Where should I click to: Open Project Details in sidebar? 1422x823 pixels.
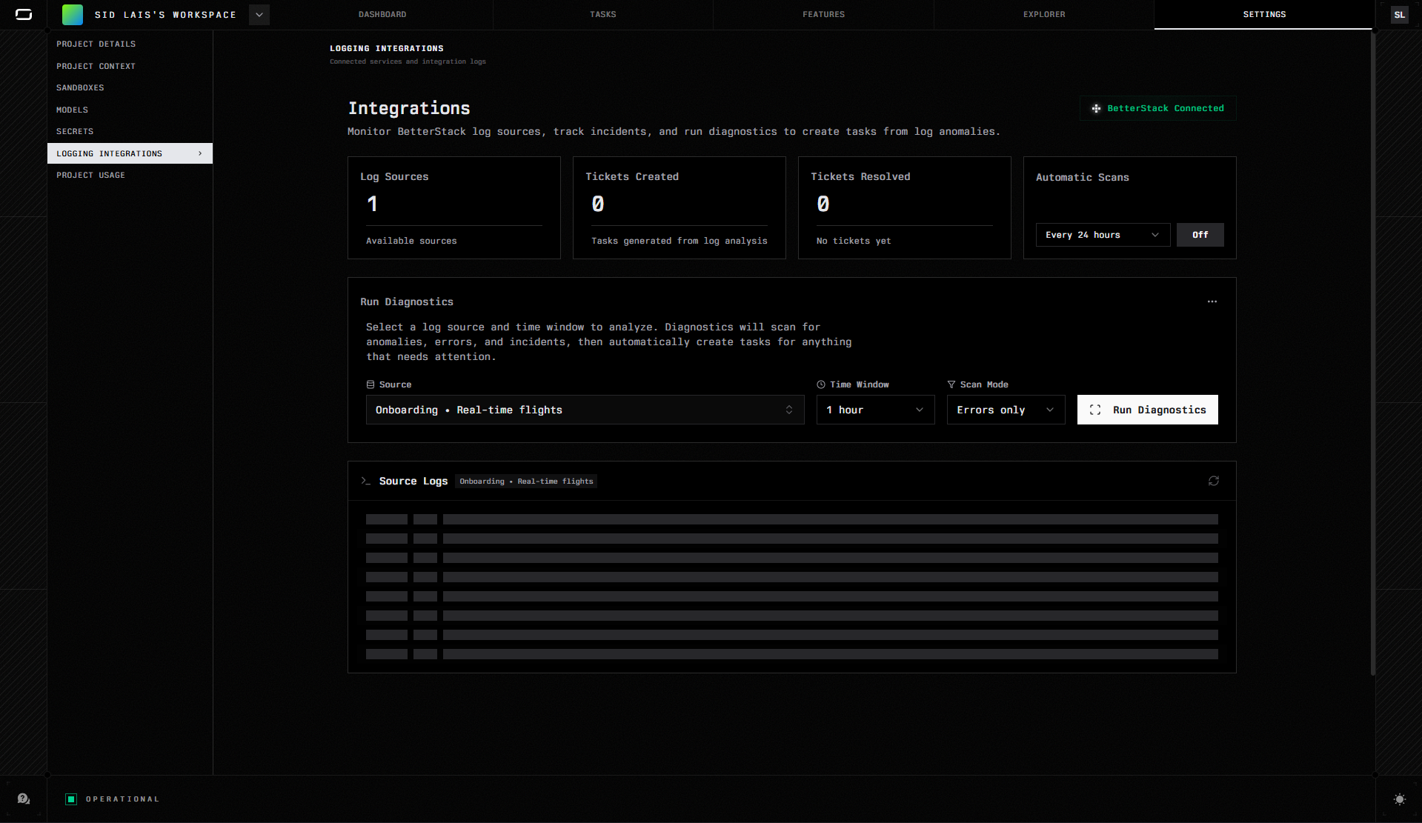pyautogui.click(x=130, y=44)
